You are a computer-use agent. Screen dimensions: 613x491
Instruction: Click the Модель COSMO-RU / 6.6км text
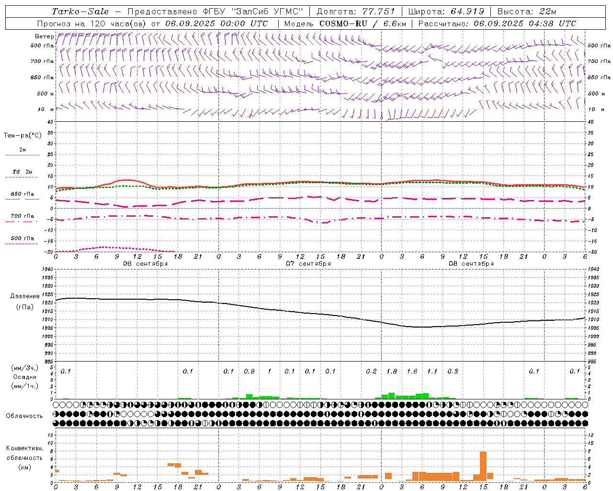[345, 23]
